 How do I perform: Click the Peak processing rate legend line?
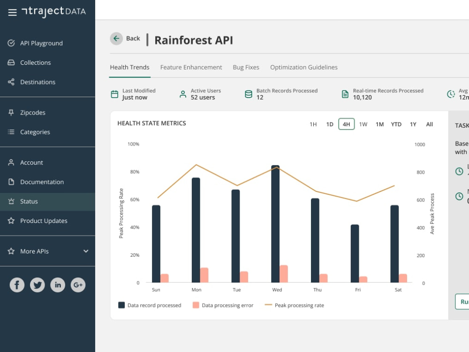[268, 305]
